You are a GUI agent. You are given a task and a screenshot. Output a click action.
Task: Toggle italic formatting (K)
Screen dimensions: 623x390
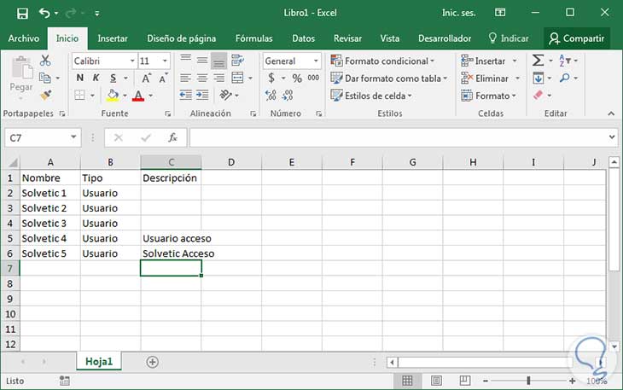96,78
